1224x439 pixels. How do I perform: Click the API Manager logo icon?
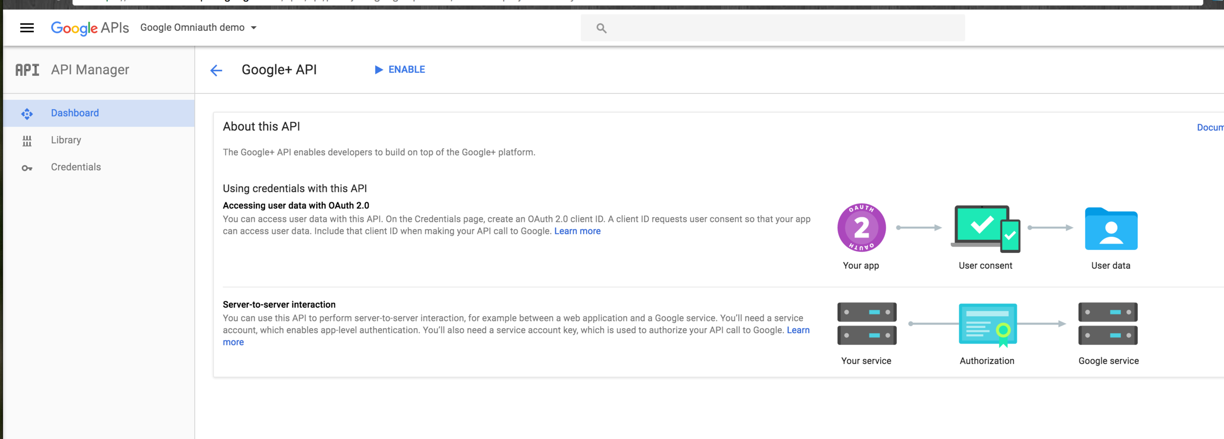tap(27, 70)
